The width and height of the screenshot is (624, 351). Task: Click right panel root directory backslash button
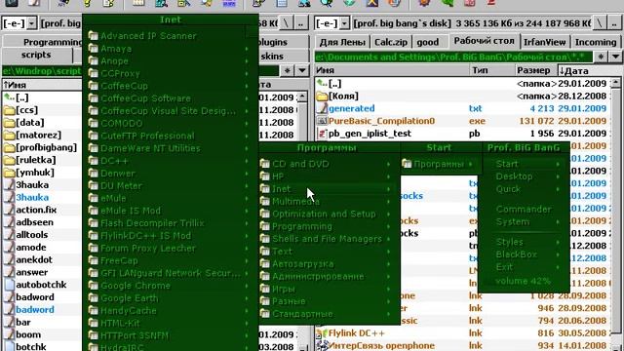pyautogui.click(x=599, y=23)
